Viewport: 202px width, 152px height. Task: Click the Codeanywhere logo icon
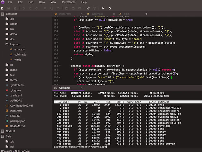click(x=3, y=2)
